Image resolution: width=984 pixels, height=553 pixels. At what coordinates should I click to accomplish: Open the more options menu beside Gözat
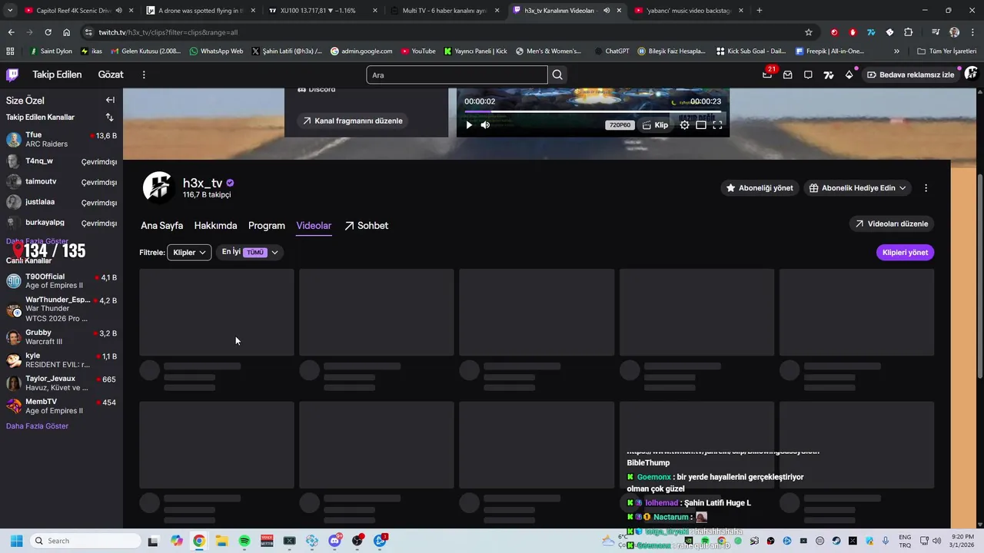(144, 75)
